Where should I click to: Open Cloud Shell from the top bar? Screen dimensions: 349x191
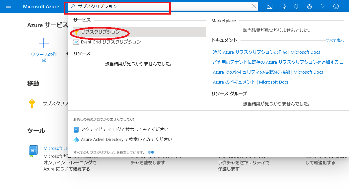coord(270,6)
